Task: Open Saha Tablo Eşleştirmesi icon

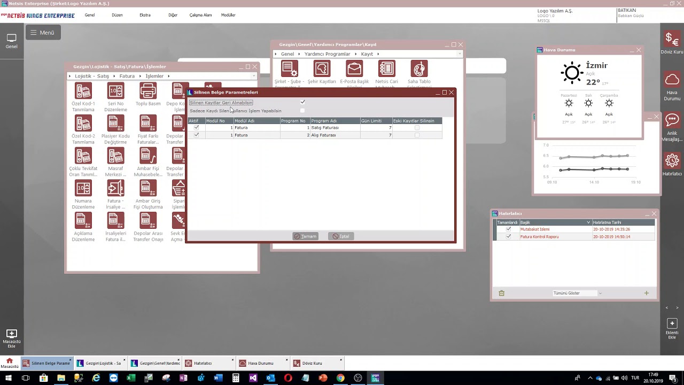Action: pos(419,68)
